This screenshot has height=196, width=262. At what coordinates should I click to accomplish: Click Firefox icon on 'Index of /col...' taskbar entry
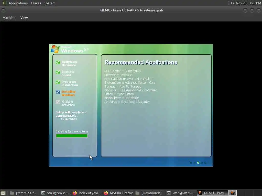coord(75,193)
